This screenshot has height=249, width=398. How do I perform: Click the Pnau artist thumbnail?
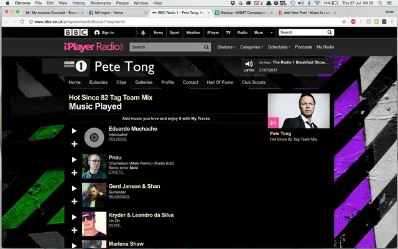coord(94,166)
